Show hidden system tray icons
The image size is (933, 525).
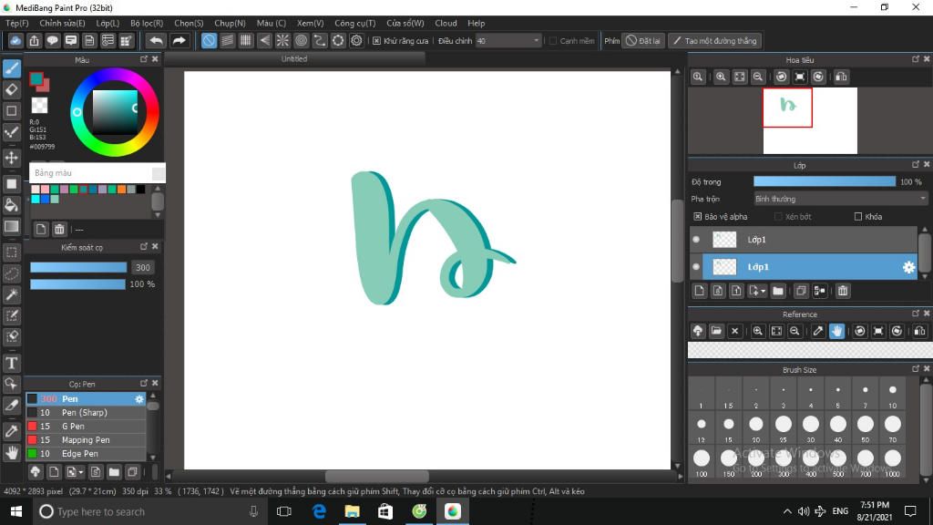tap(787, 511)
